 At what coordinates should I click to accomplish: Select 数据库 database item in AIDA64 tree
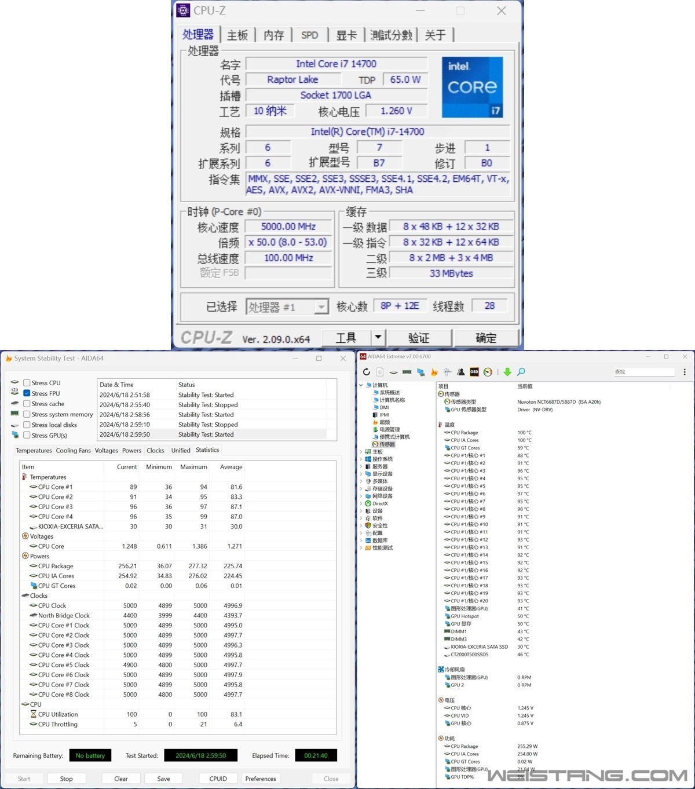click(x=376, y=540)
